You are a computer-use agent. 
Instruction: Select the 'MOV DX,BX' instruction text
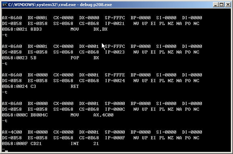click(x=89, y=29)
